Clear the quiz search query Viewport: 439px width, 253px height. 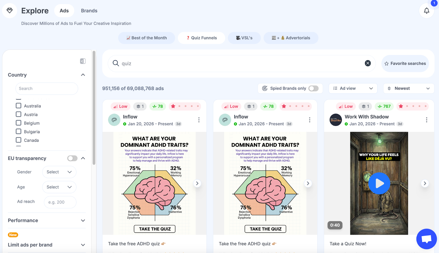coord(368,63)
